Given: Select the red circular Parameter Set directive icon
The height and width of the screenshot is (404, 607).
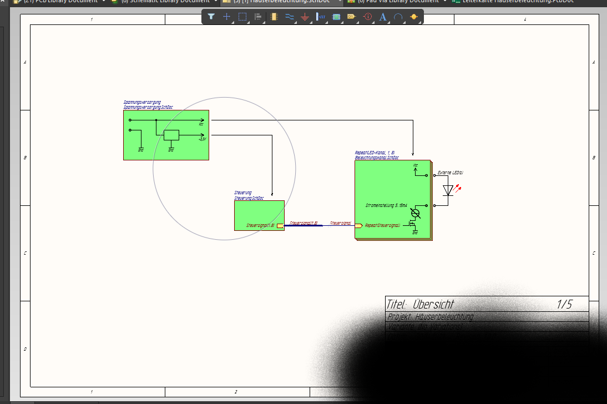Looking at the screenshot, I should (x=367, y=17).
